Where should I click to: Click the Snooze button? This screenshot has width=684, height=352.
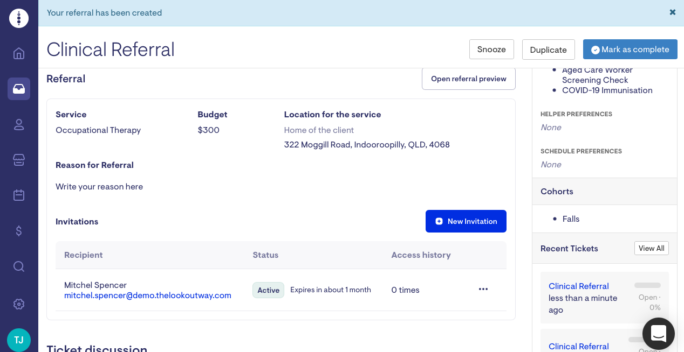[x=491, y=50]
